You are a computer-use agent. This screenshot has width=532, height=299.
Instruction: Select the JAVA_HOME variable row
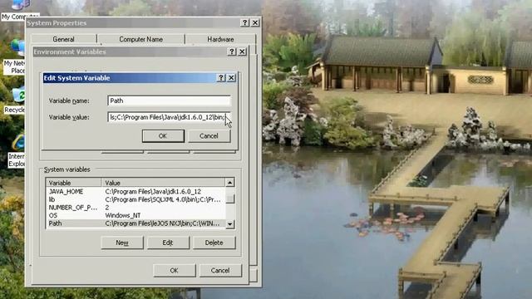(135, 192)
